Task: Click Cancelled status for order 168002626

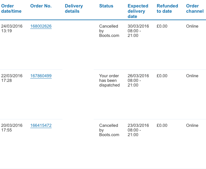Action: (x=109, y=31)
